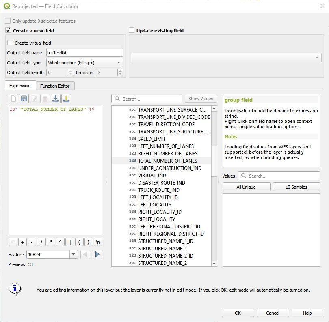Insert the power caret operator
Viewport: 329px width, 322px height.
[60, 242]
